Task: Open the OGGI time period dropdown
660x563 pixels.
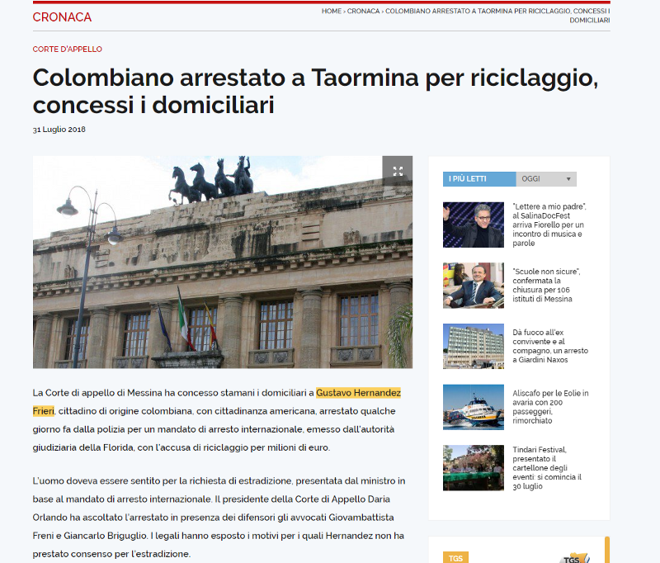Action: [546, 179]
